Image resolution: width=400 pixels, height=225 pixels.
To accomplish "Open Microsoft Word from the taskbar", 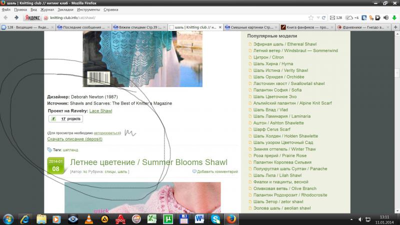I will pos(199,219).
